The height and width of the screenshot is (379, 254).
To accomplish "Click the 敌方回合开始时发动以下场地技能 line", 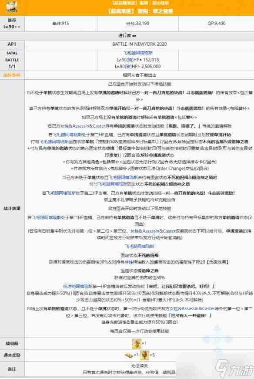I will tap(140, 208).
